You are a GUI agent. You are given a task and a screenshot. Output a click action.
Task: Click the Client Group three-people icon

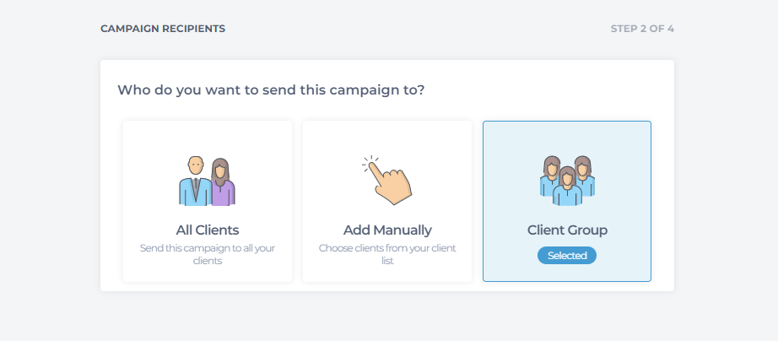(567, 181)
